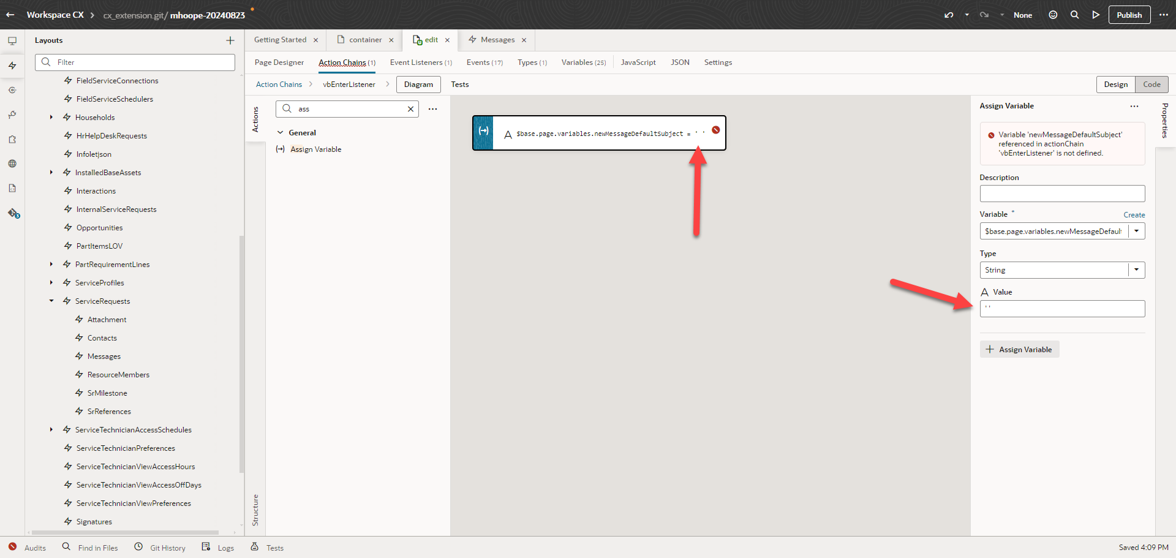Select Assign Variable action in palette

(315, 149)
